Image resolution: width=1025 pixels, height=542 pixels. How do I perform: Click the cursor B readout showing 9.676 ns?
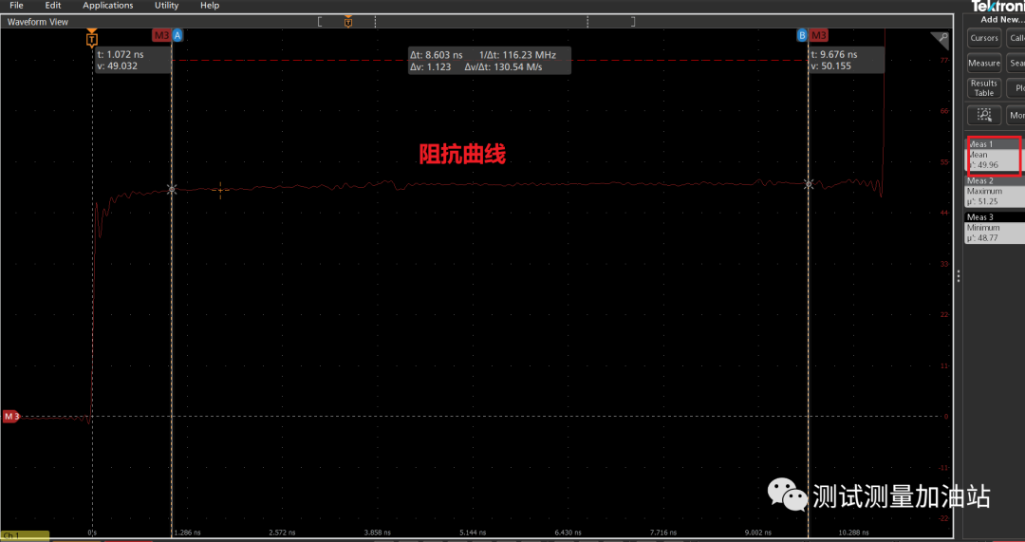847,60
